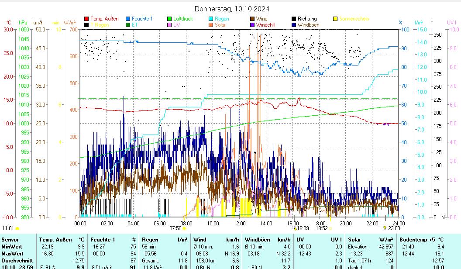Screen dimensions: 461x269
Task: Click the cyan Regen legend square
Action: (x=211, y=19)
